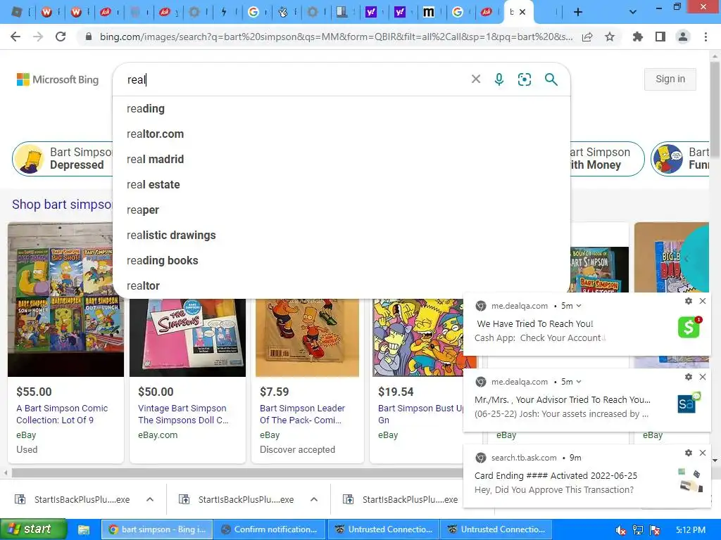This screenshot has width=721, height=540.
Task: Click the security flag tray icon
Action: 655,530
